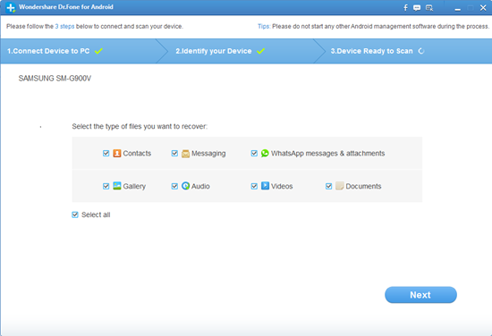Click the loading spinner beside Device Ready

pos(421,51)
